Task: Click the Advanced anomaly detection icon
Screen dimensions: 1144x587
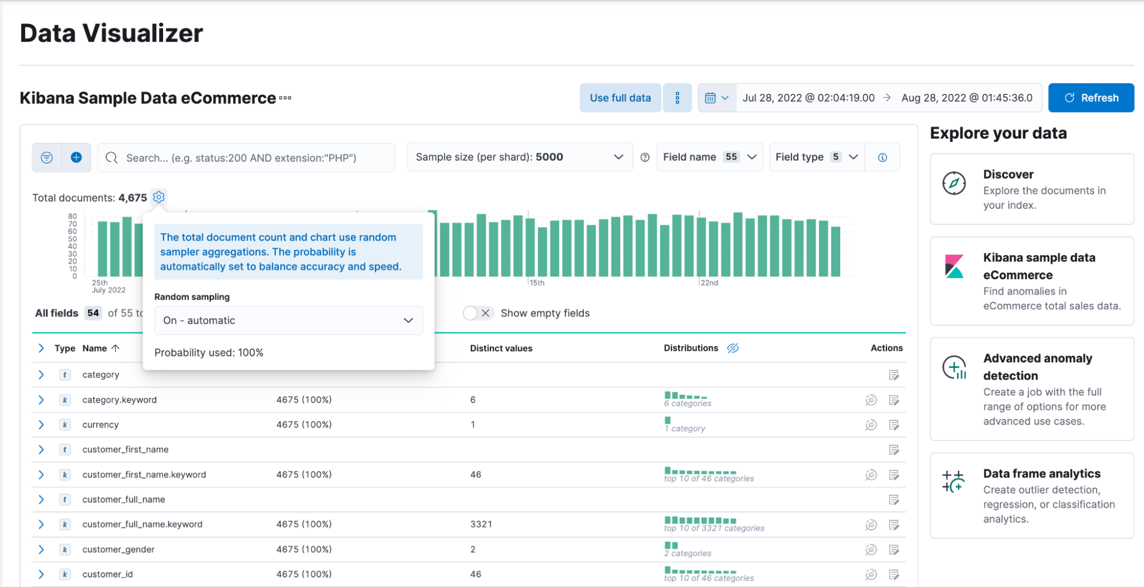Action: [x=953, y=367]
